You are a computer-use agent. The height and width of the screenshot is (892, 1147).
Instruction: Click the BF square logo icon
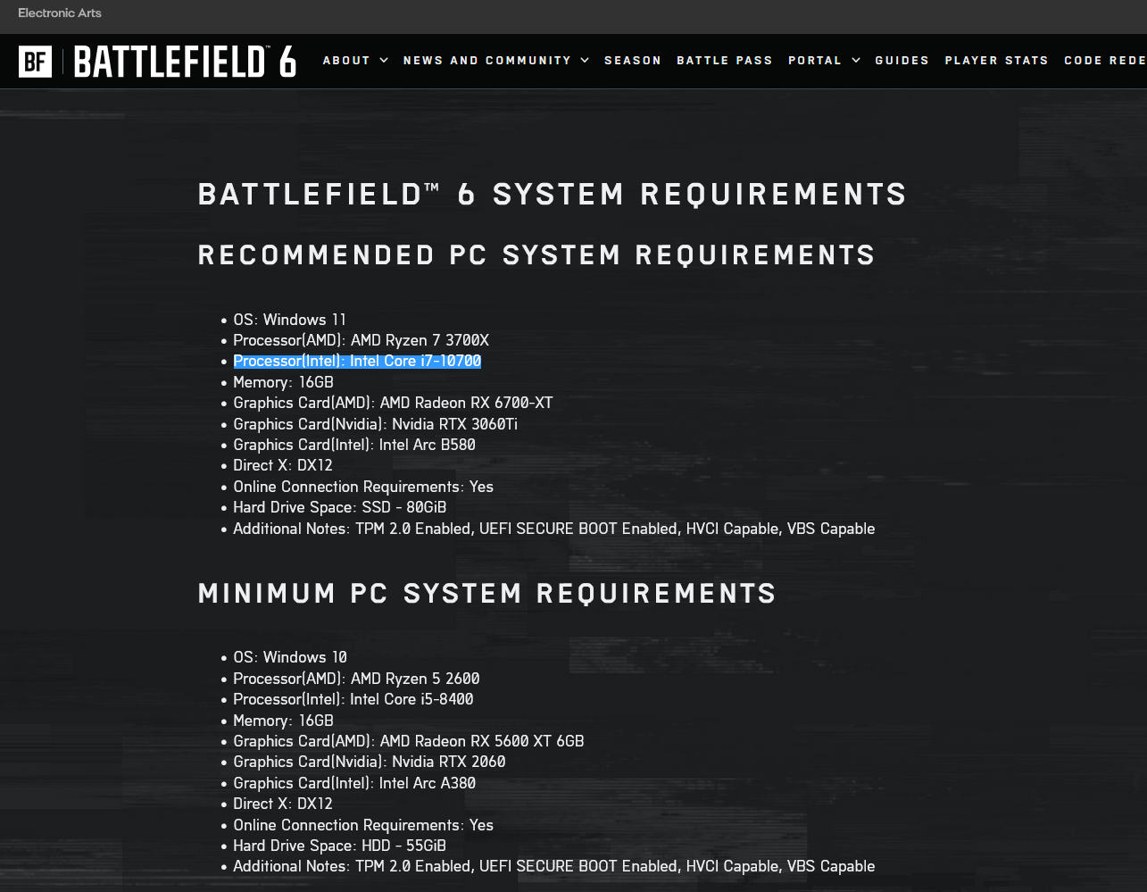point(35,62)
